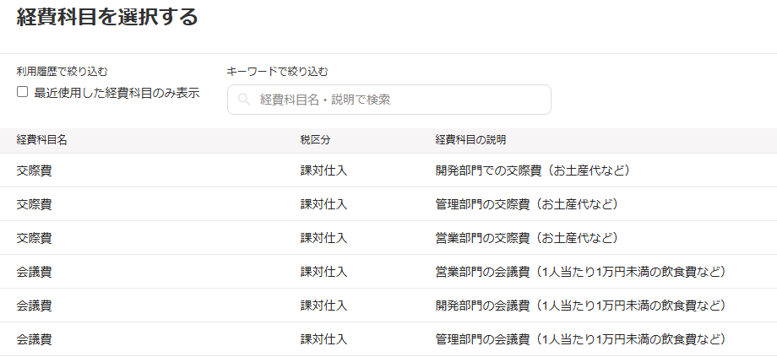The width and height of the screenshot is (777, 357).
Task: Click 交際費 name in the 開発部門 row
Action: [x=34, y=170]
